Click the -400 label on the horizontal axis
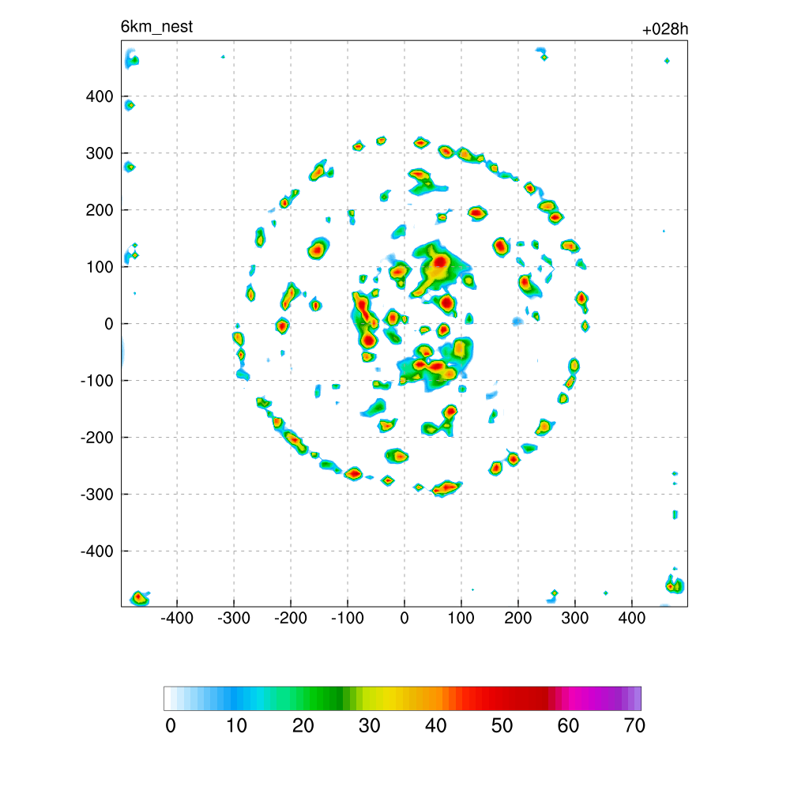The image size is (809, 809). click(177, 618)
